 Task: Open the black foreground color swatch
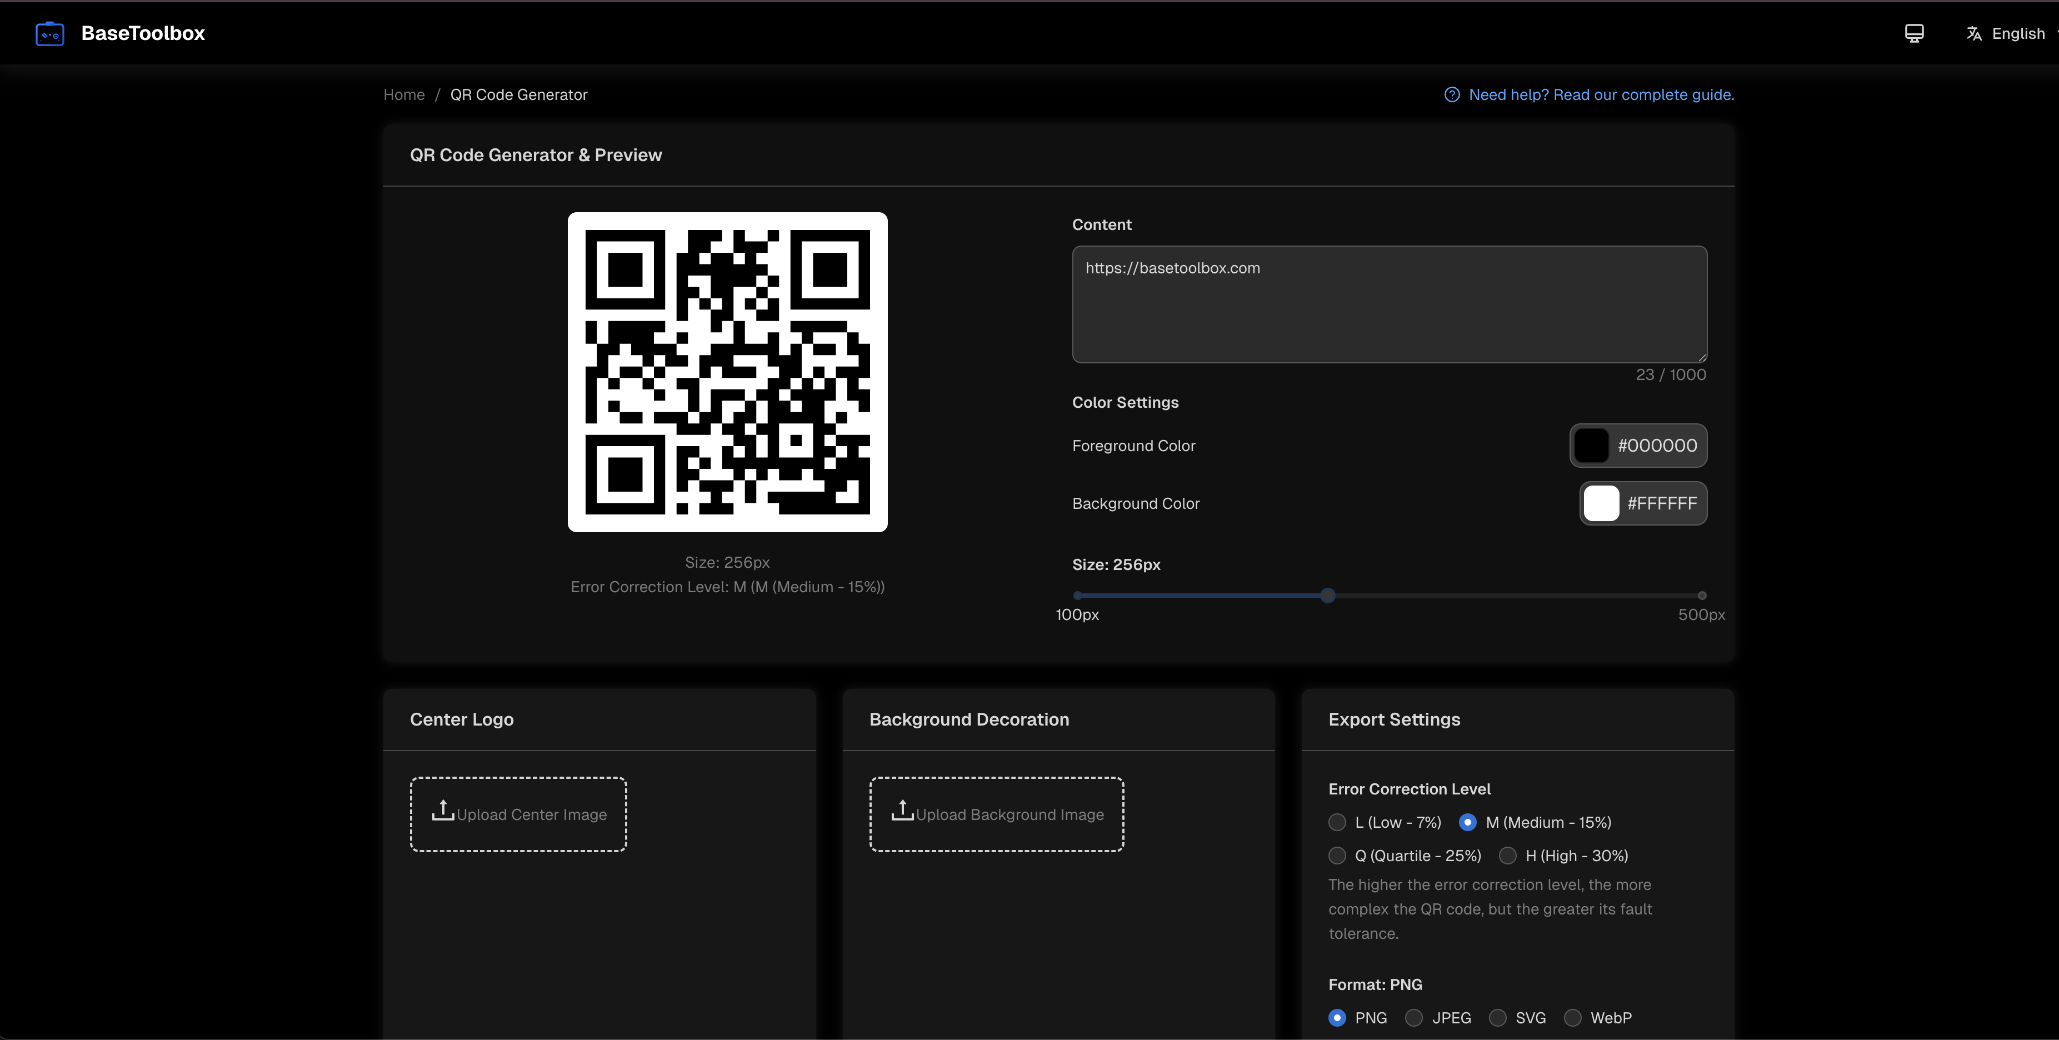coord(1591,446)
